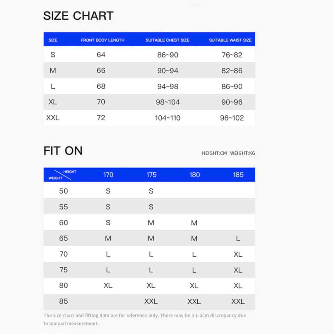The height and width of the screenshot is (334, 334).
Task: Click the FRONT BODY LENGTH column header
Action: point(102,40)
